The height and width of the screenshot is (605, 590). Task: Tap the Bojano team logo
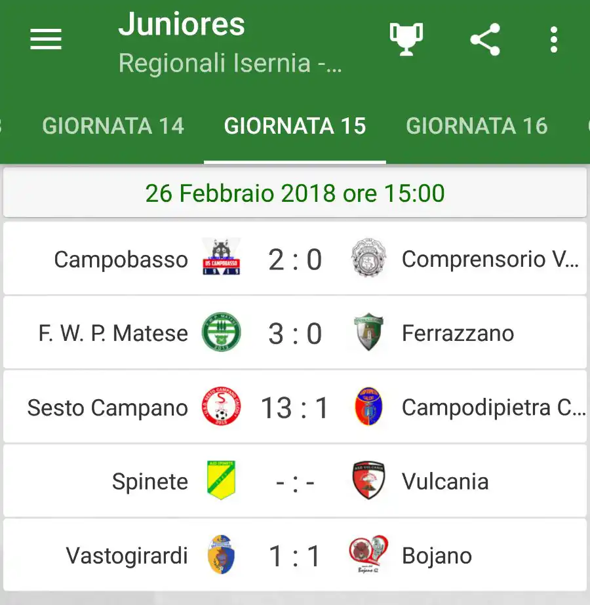coord(368,554)
